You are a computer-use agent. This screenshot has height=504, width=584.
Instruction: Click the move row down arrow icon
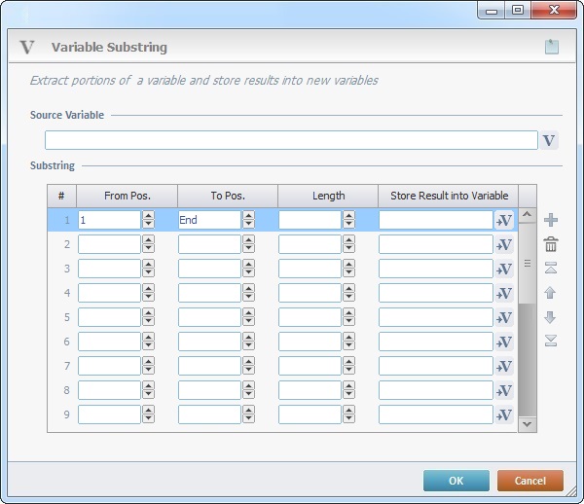tap(551, 316)
